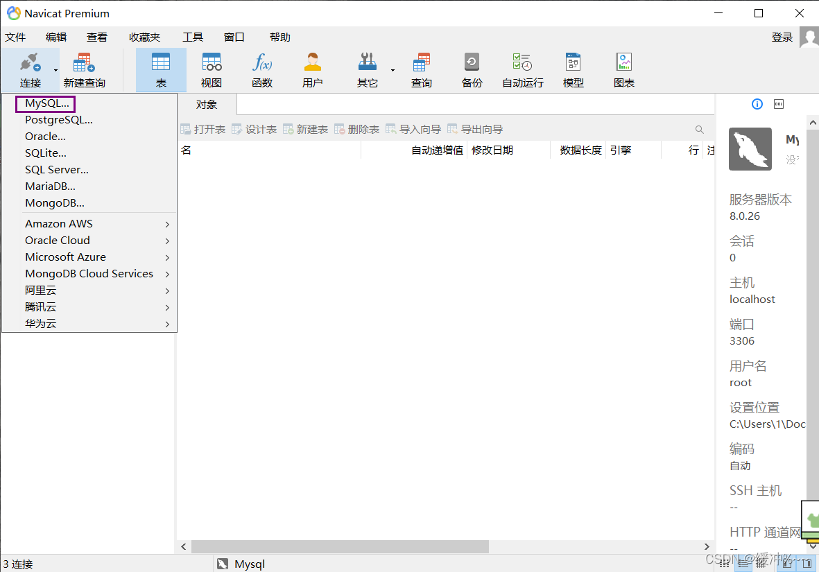Screen dimensions: 819x572
Task: Open the 查看 menu
Action: [x=96, y=37]
